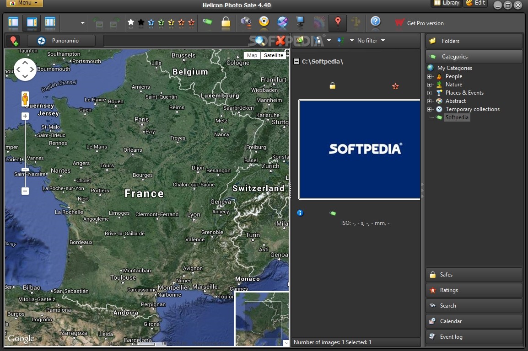Image resolution: width=528 pixels, height=351 pixels.
Task: Rotate image right with the toolbar icon
Action: [114, 23]
